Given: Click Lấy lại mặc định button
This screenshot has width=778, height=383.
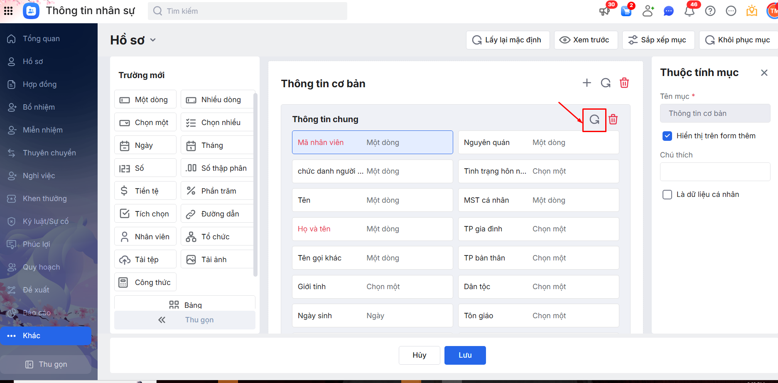Looking at the screenshot, I should click(x=508, y=40).
